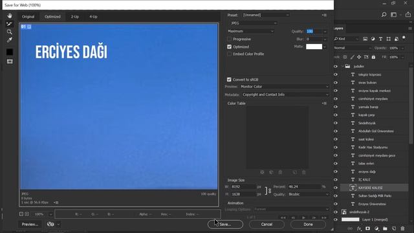The width and height of the screenshot is (414, 233).
Task: Filter layers by type layers icon
Action: (x=380, y=39)
